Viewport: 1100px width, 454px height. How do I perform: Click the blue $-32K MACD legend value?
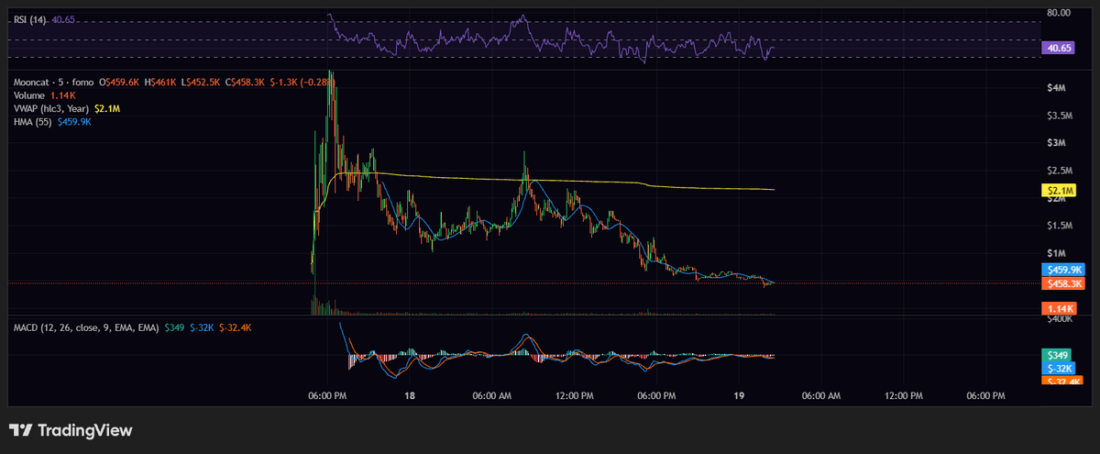202,327
